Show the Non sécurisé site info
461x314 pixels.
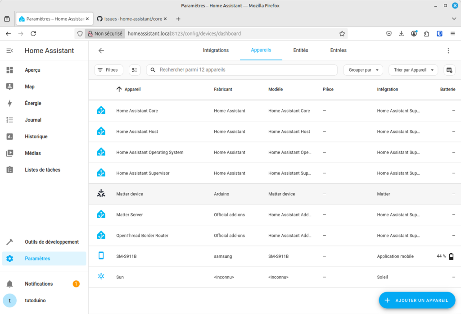105,33
